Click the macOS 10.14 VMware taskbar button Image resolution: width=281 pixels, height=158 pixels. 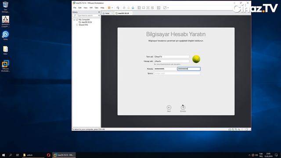click(x=64, y=155)
